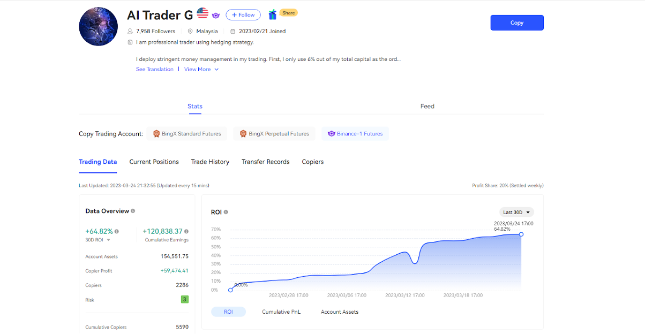Click the info icon next to Cumulative Earnings value

(x=186, y=232)
